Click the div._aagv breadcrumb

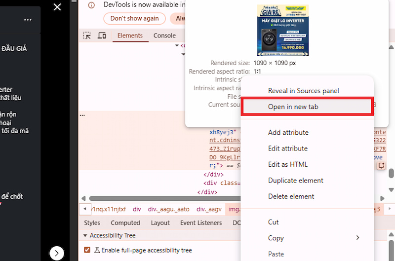208,209
